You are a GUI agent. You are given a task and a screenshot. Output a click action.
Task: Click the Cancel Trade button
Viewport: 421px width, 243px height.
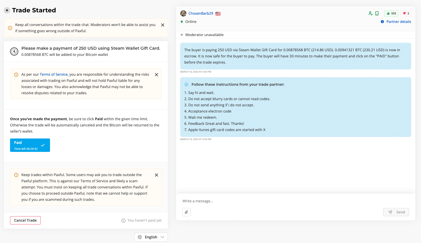click(25, 220)
